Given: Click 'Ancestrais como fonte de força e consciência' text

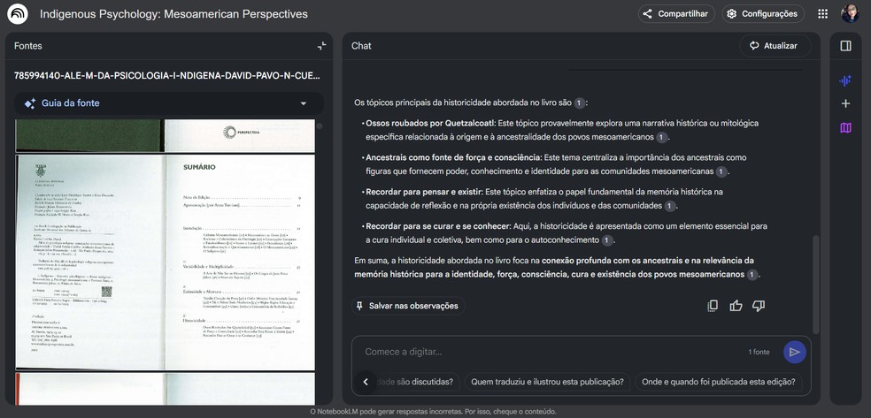Looking at the screenshot, I should (x=453, y=157).
